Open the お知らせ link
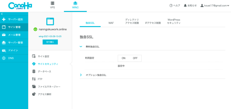The image size is (231, 109). pyautogui.click(x=192, y=6)
